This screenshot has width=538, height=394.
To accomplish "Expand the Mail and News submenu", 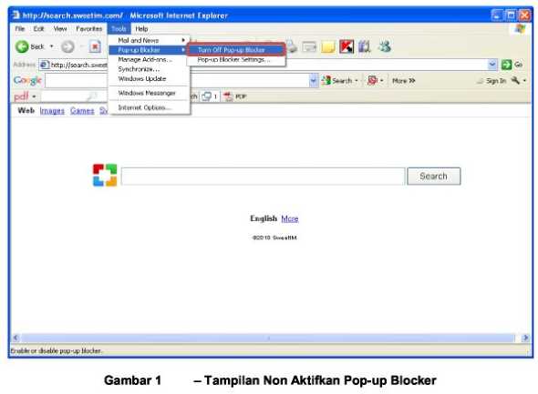I will point(150,40).
